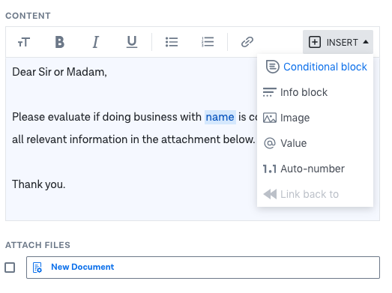The height and width of the screenshot is (293, 392).
Task: Toggle bold formatting
Action: (x=59, y=42)
